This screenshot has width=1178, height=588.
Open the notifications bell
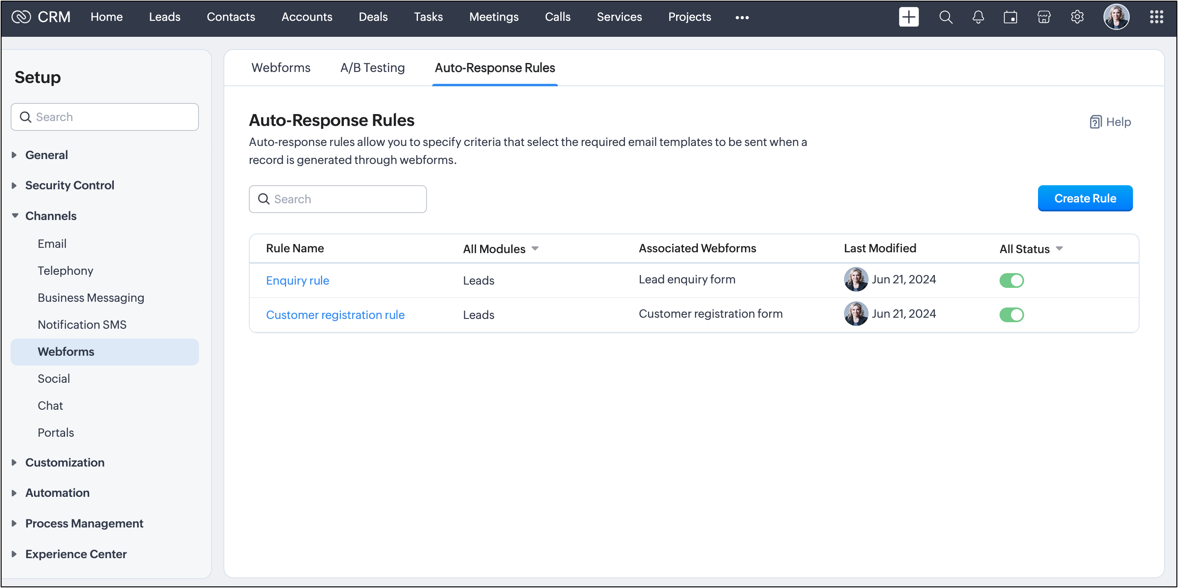(978, 17)
